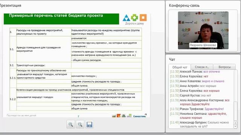The height and width of the screenshot is (135, 241).
Task: Switch to the Общий чат tab
Action: tap(180, 67)
